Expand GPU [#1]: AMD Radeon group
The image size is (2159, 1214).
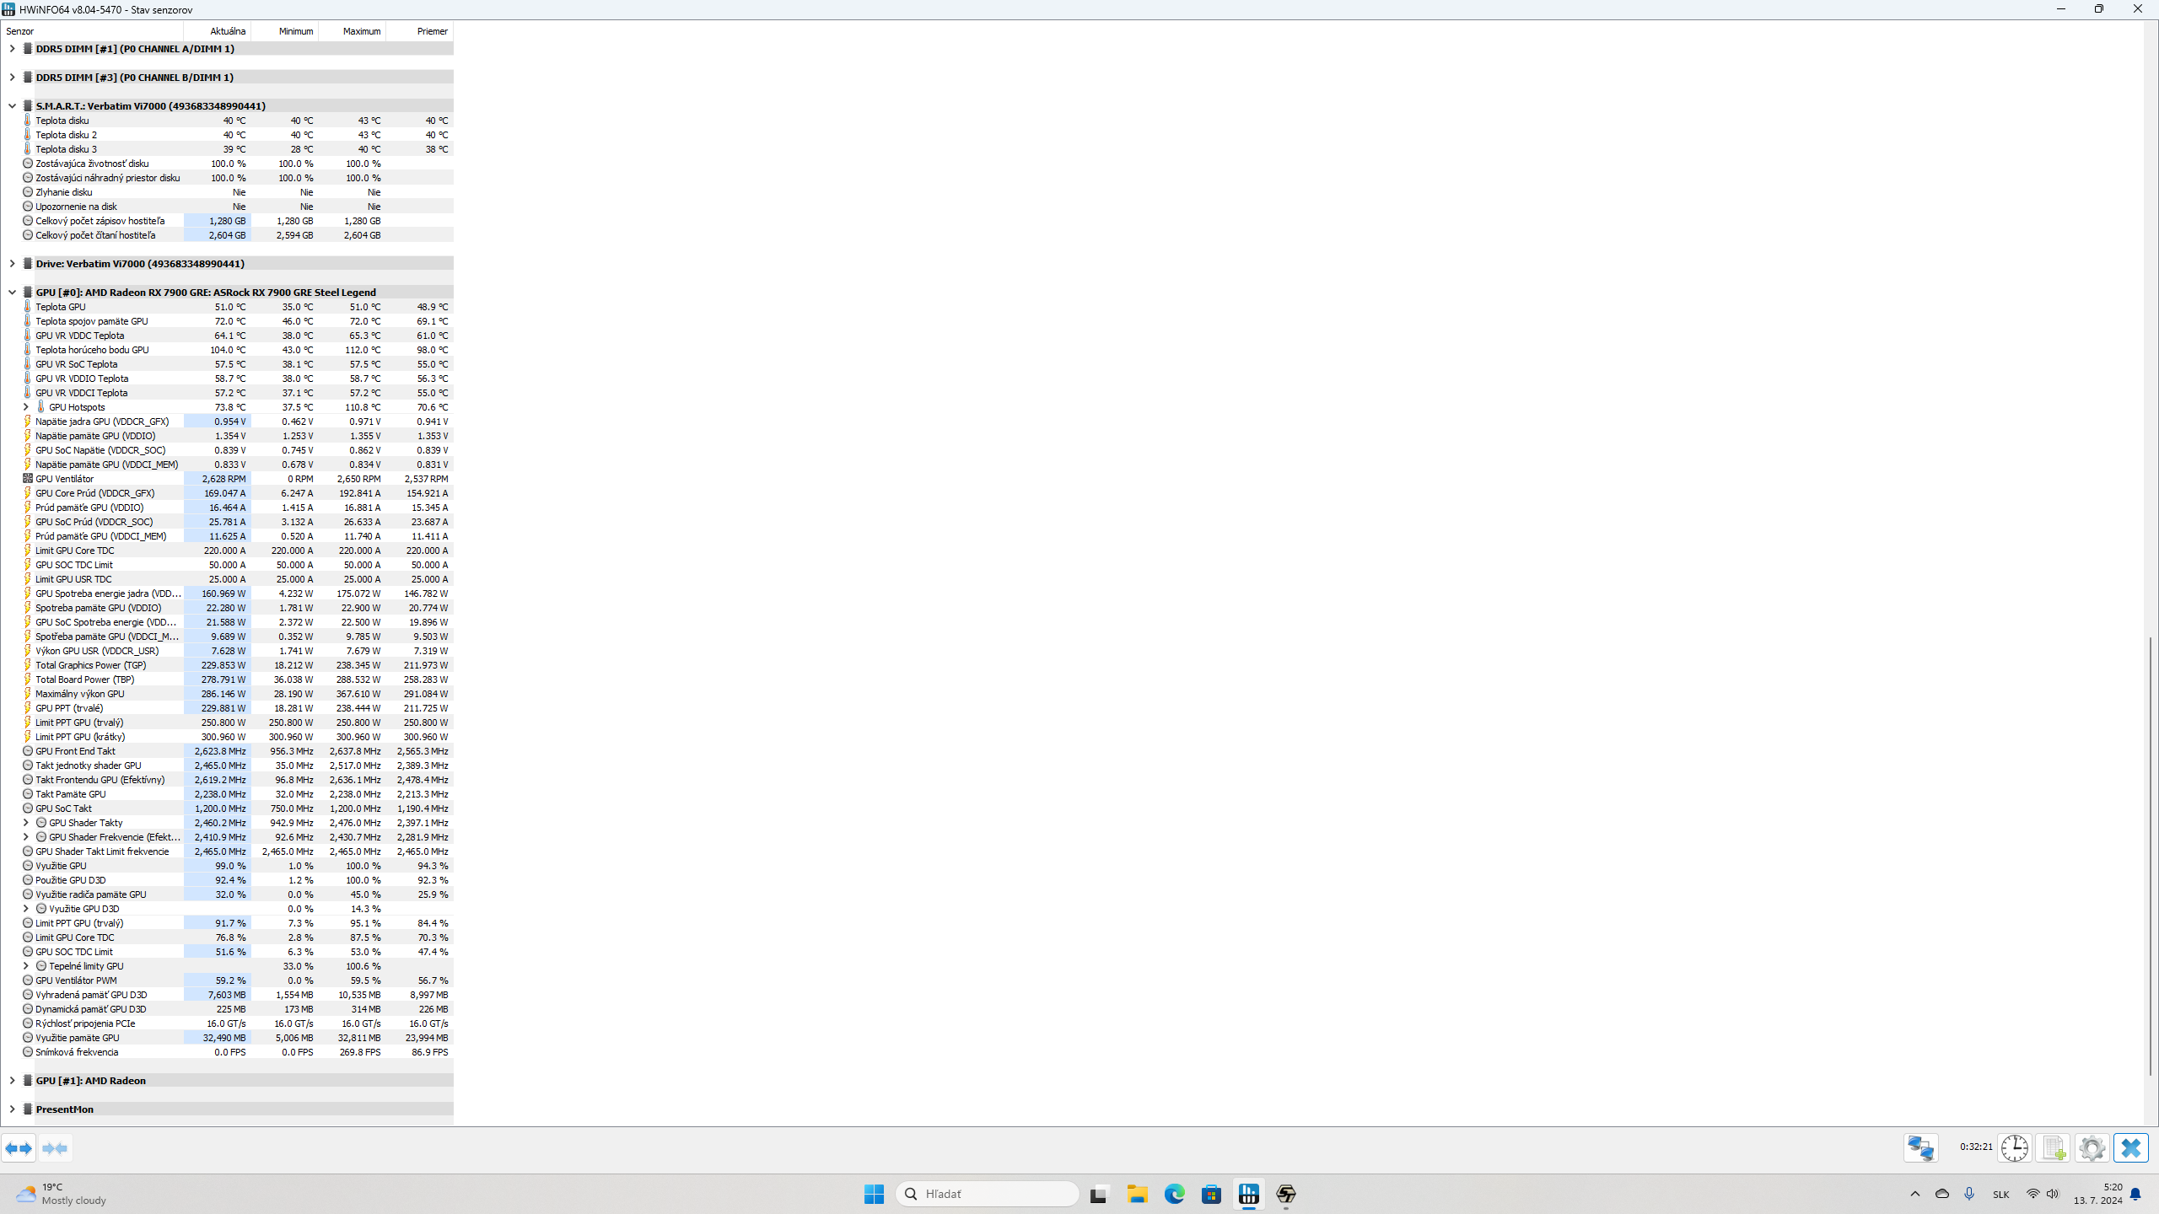click(x=12, y=1081)
